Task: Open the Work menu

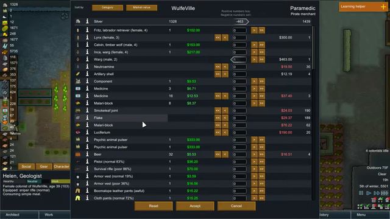Action: 55,215
